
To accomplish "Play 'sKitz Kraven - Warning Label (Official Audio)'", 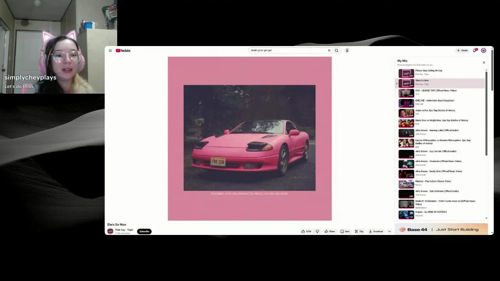I will coord(441,132).
